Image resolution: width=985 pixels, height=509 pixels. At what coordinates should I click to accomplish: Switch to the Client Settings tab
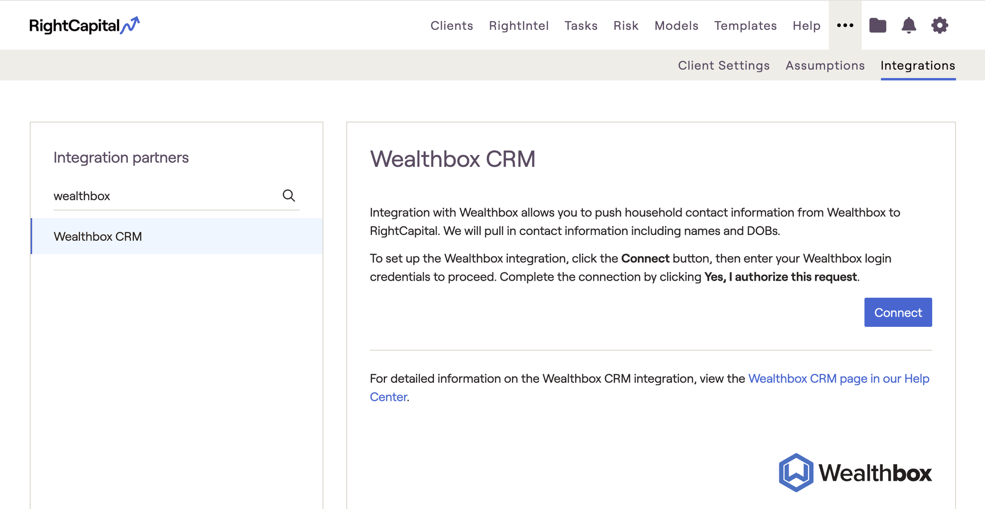coord(723,66)
